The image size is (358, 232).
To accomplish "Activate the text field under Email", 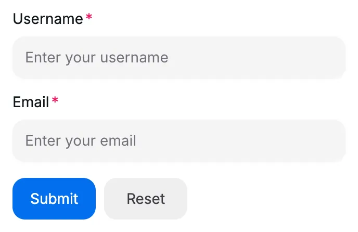I will pos(179,140).
